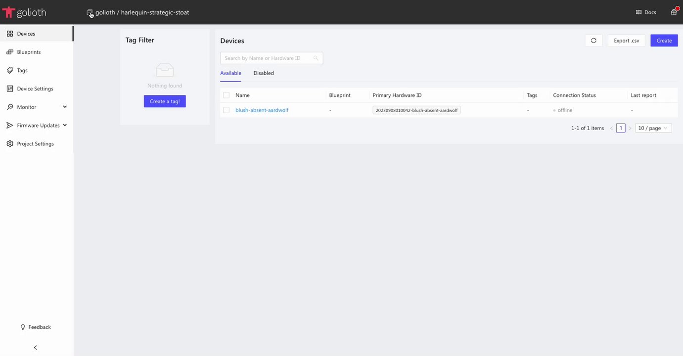Screen dimensions: 683x356
Task: Click the Project Settings gear icon
Action: [10, 144]
